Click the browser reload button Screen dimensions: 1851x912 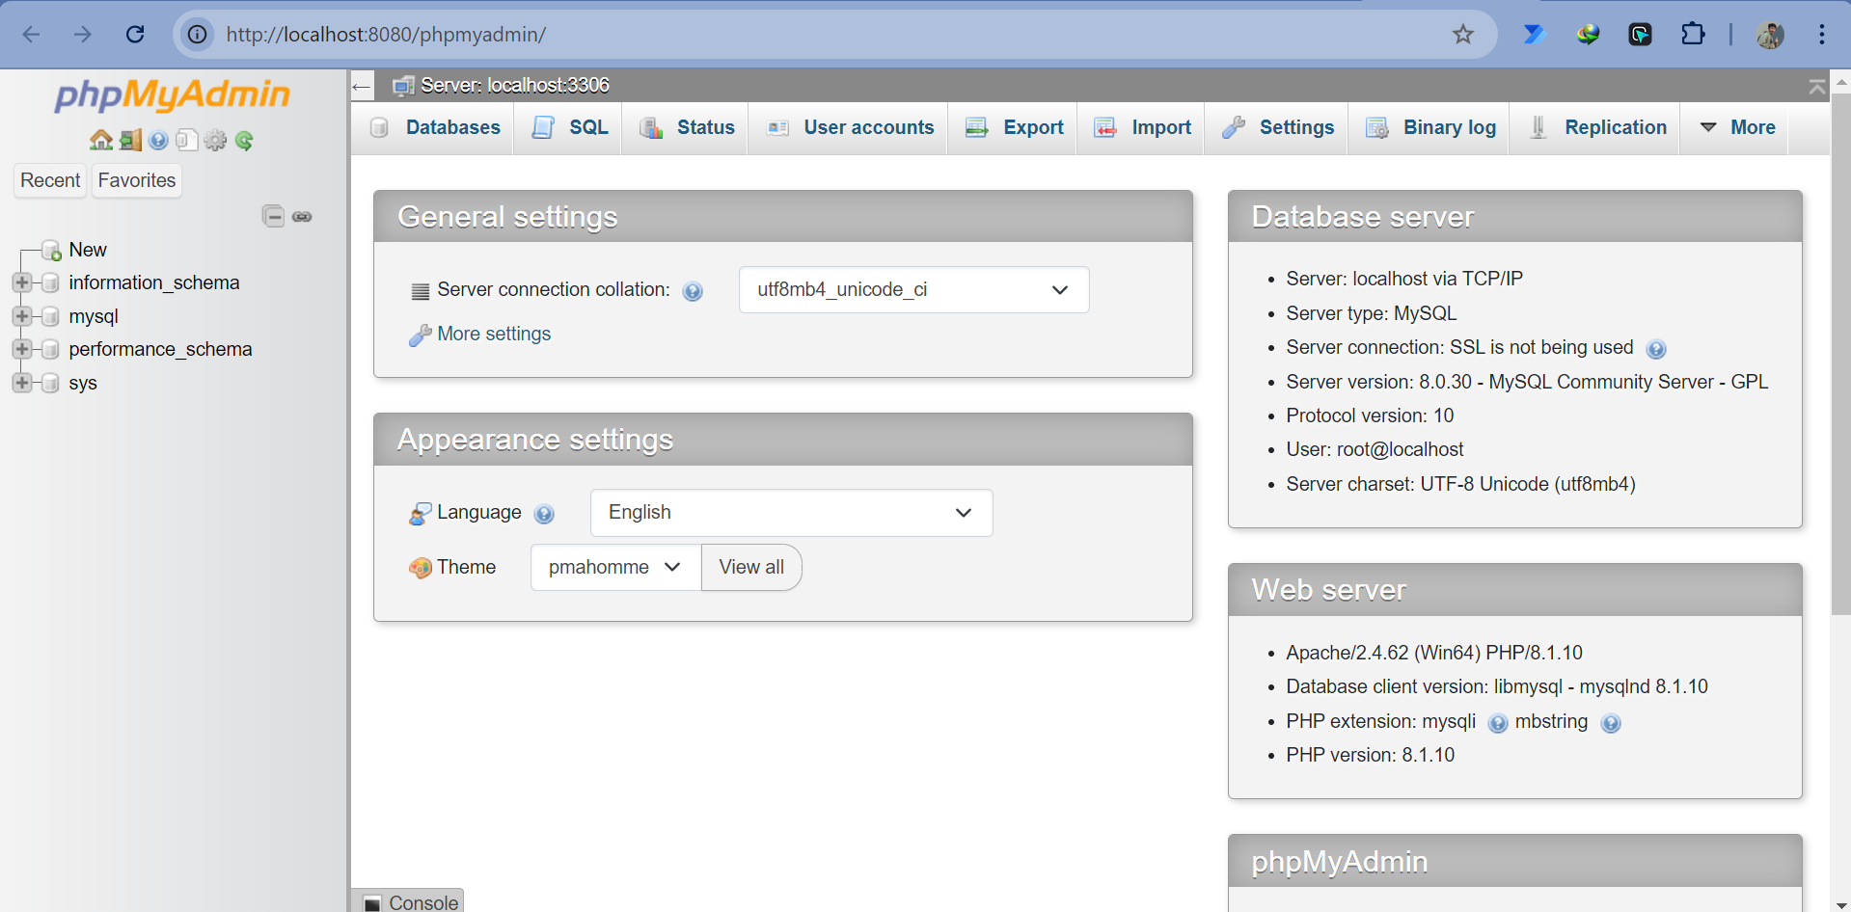pyautogui.click(x=135, y=35)
